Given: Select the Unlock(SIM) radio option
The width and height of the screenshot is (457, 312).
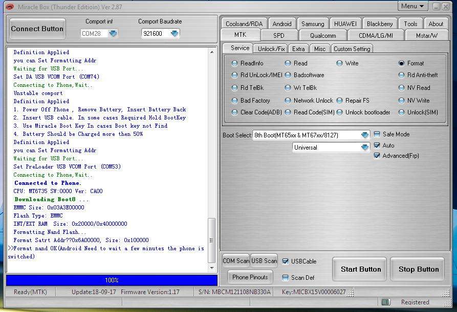Looking at the screenshot, I should pyautogui.click(x=401, y=112).
